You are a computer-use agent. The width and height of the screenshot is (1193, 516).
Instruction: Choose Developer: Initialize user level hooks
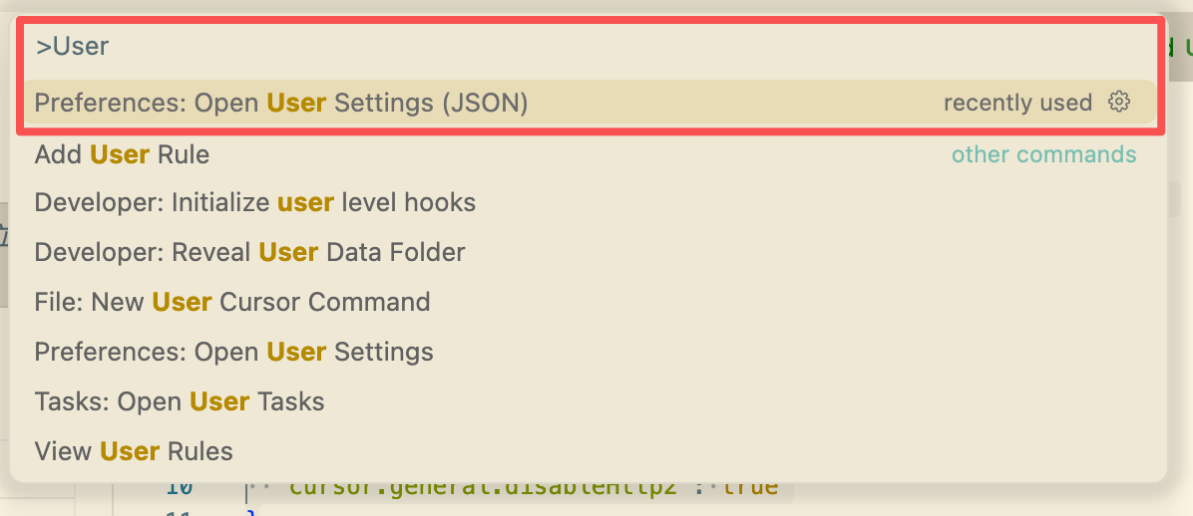254,203
